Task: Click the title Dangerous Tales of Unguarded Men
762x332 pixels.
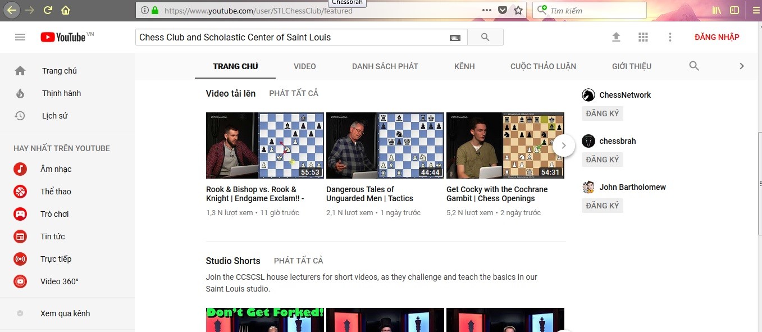Action: (x=369, y=194)
